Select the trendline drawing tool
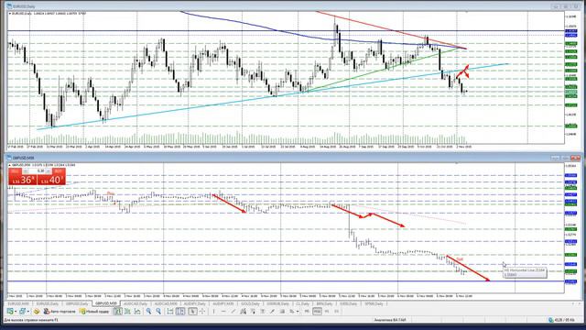This screenshot has width=586, height=330. [233, 312]
